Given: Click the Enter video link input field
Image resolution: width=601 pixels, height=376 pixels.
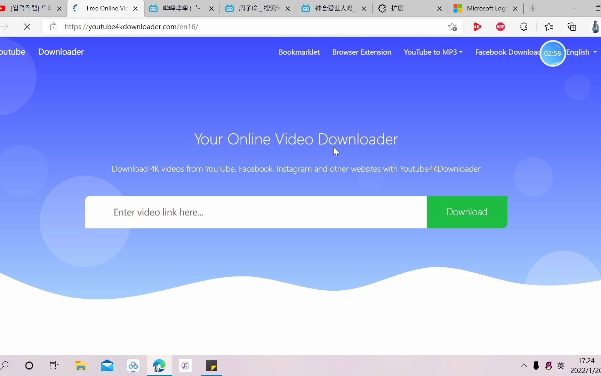Looking at the screenshot, I should (x=256, y=212).
